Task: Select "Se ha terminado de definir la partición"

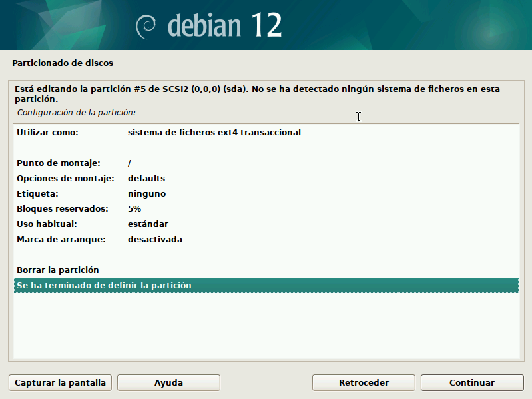Action: 104,285
